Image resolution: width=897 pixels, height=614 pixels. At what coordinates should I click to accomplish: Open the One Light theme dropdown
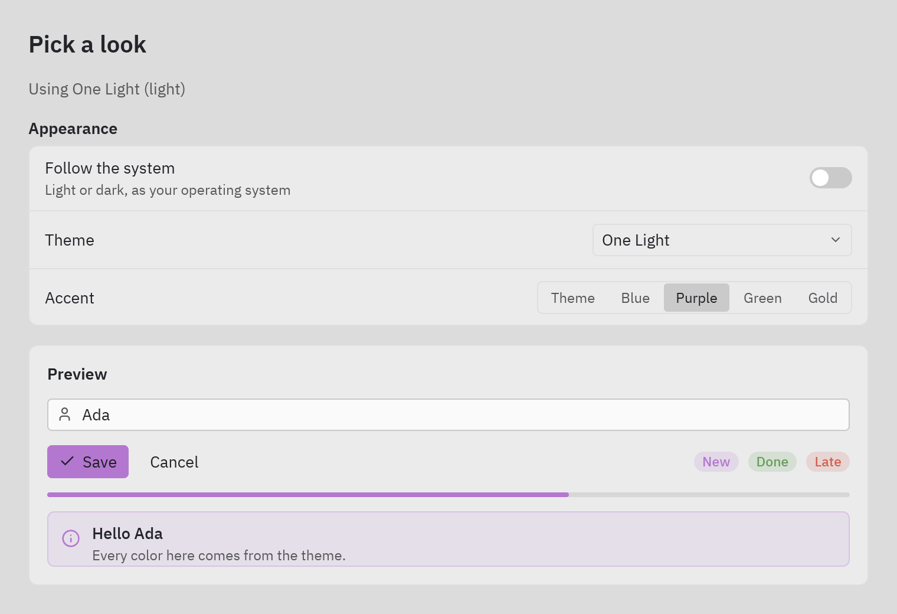coord(722,240)
